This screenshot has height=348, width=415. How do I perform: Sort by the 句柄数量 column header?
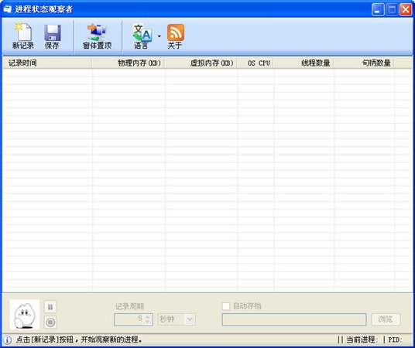pos(364,63)
